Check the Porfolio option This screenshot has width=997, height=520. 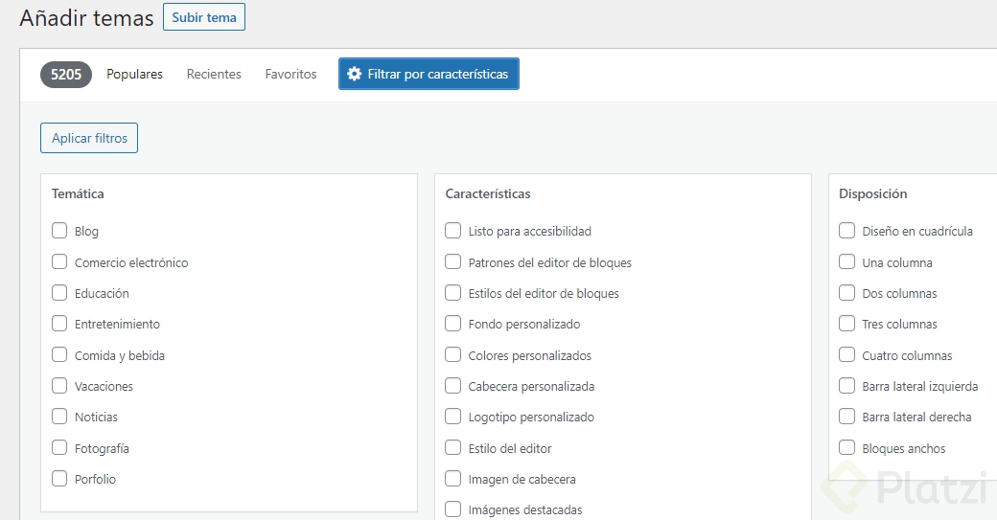pos(59,479)
